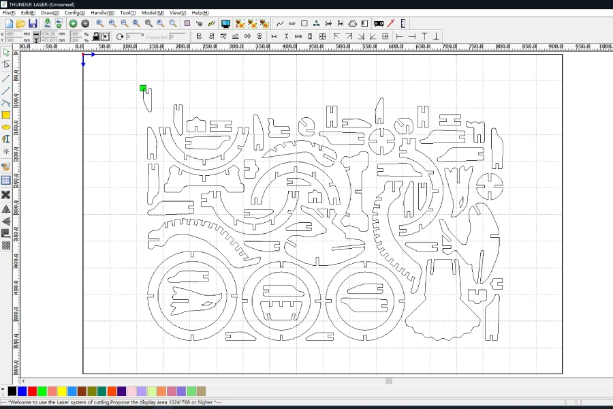This screenshot has height=409, width=613.
Task: Click the width field showing 674.29
Action: coord(49,34)
